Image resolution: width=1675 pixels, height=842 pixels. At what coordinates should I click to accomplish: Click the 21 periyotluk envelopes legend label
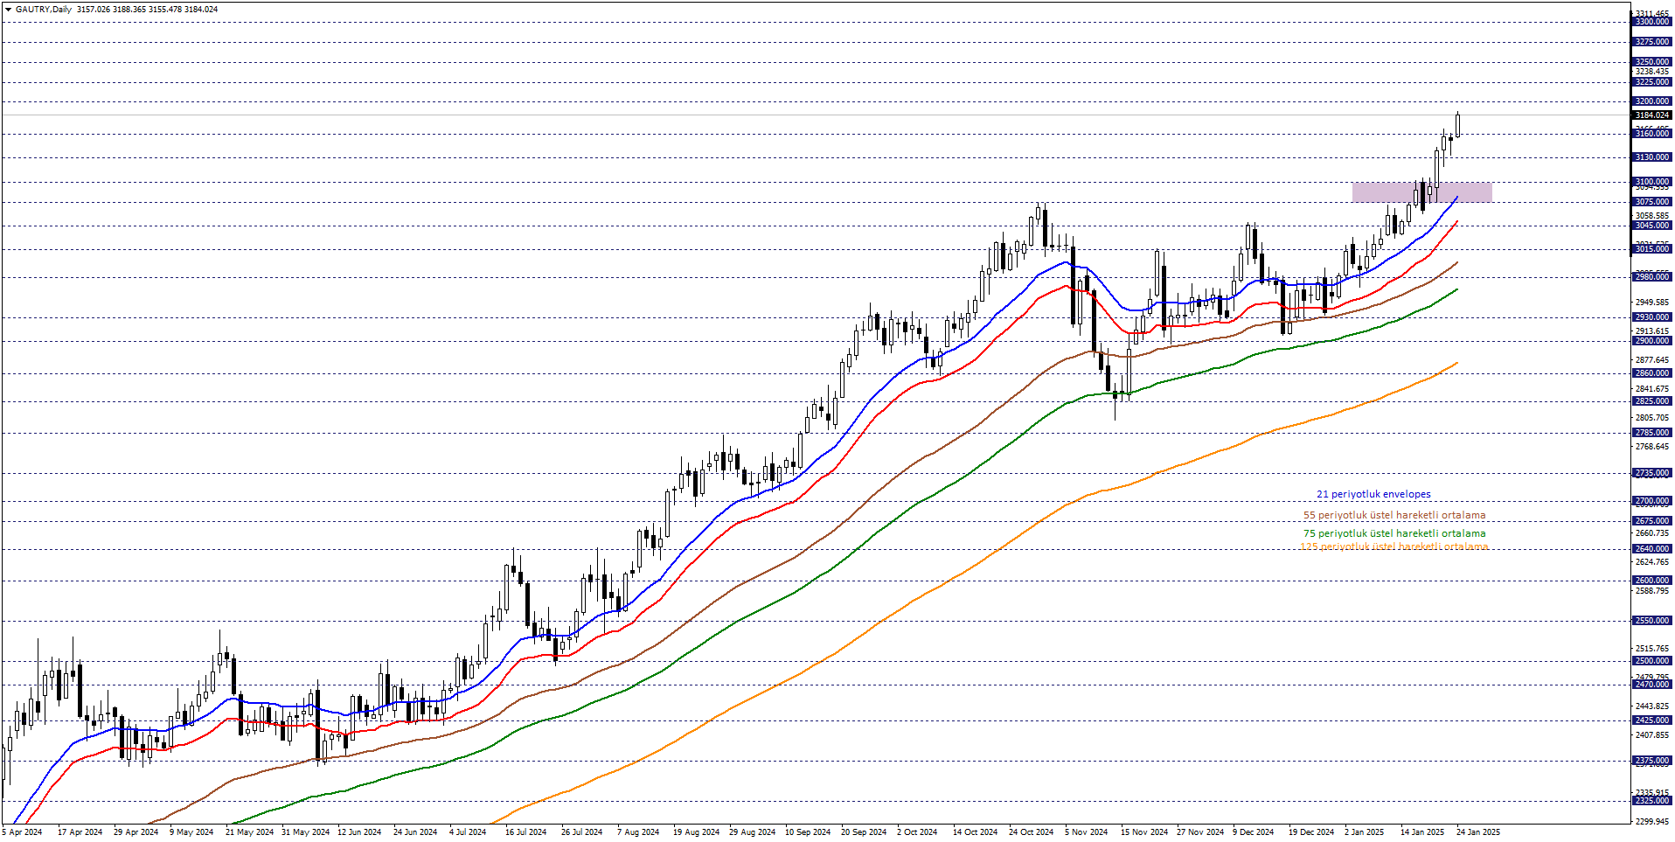[x=1373, y=495]
